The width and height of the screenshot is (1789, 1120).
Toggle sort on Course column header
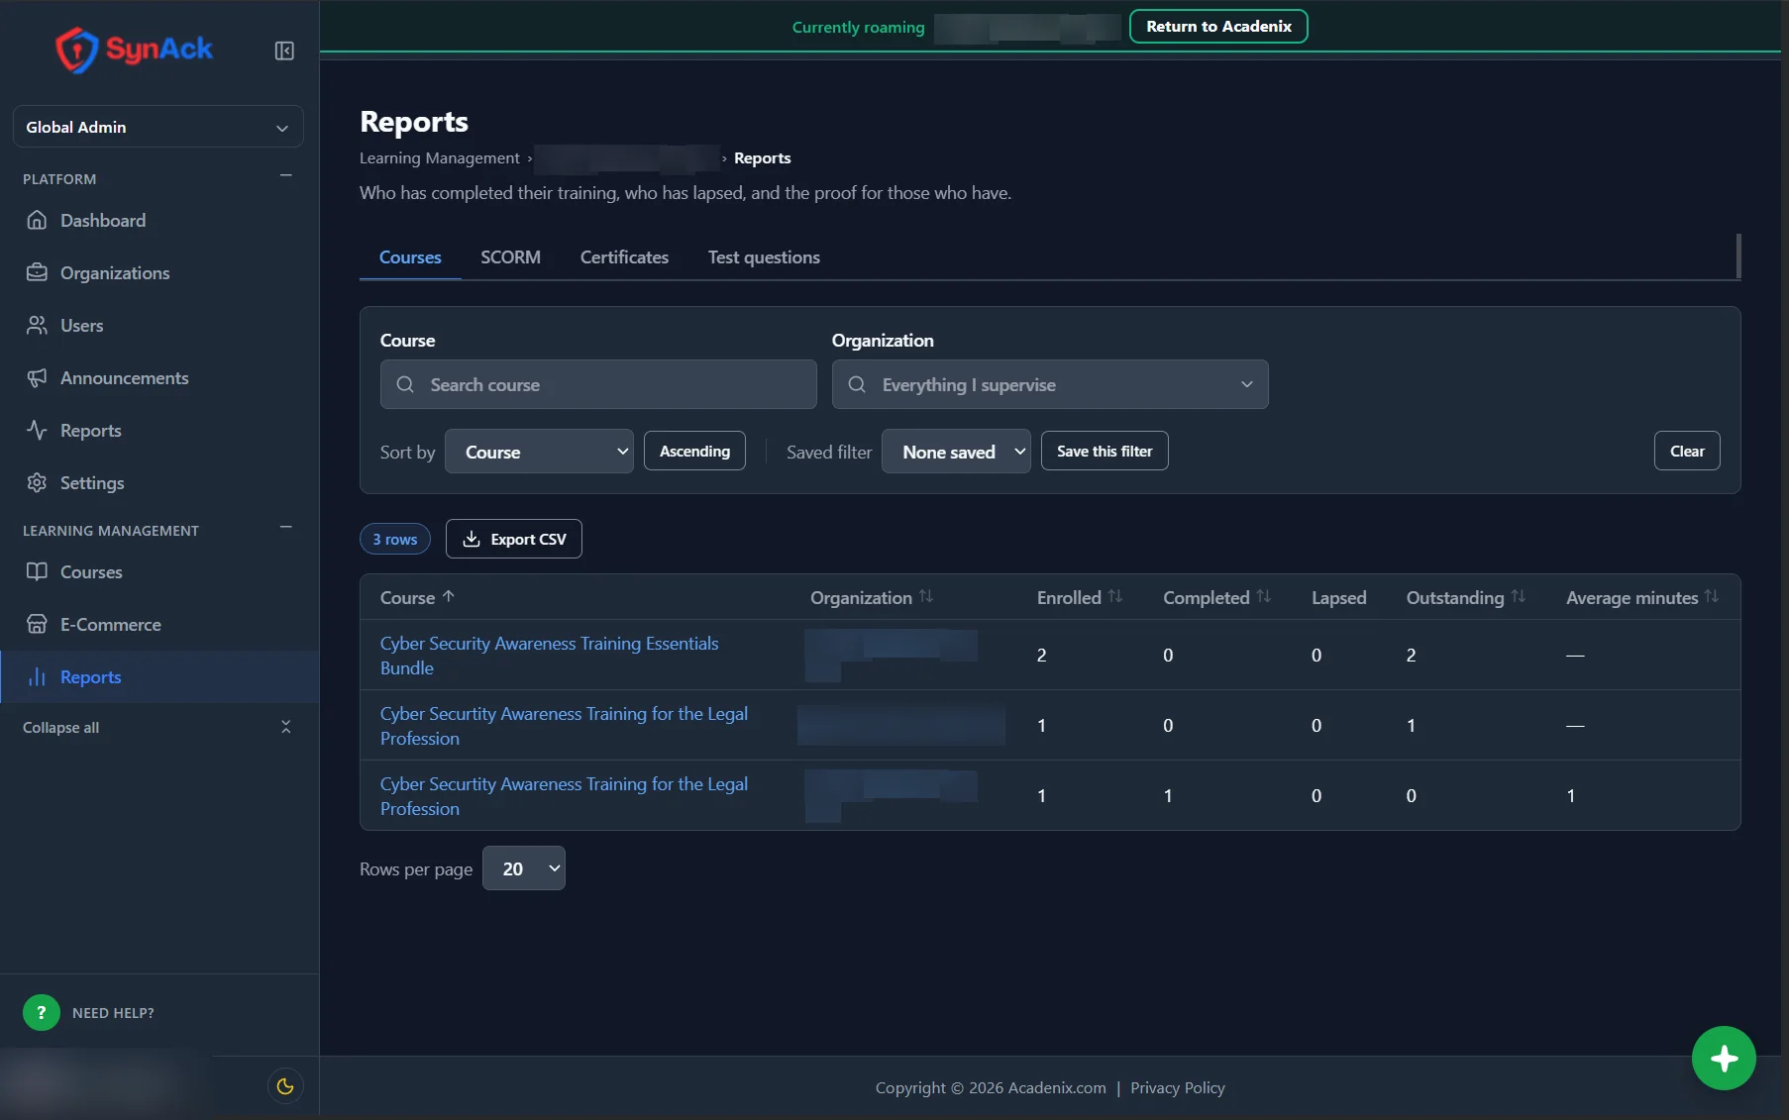point(417,597)
